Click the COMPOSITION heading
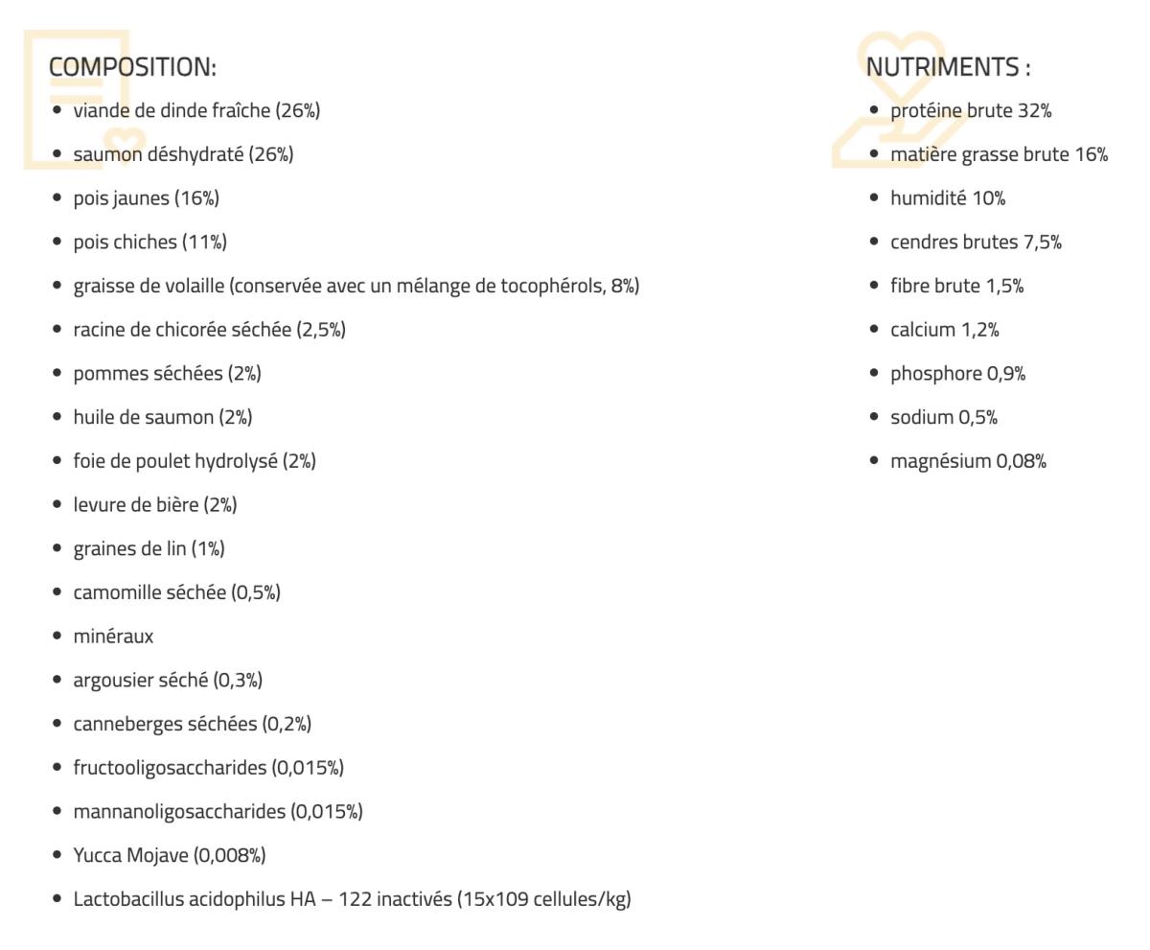This screenshot has width=1150, height=950. click(132, 67)
